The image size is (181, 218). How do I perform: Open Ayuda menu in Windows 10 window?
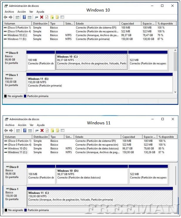(40, 12)
